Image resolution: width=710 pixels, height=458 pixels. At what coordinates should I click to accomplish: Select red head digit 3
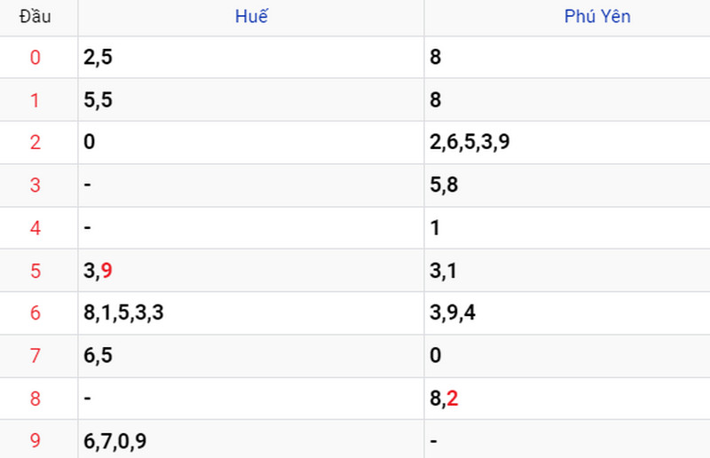coord(35,185)
